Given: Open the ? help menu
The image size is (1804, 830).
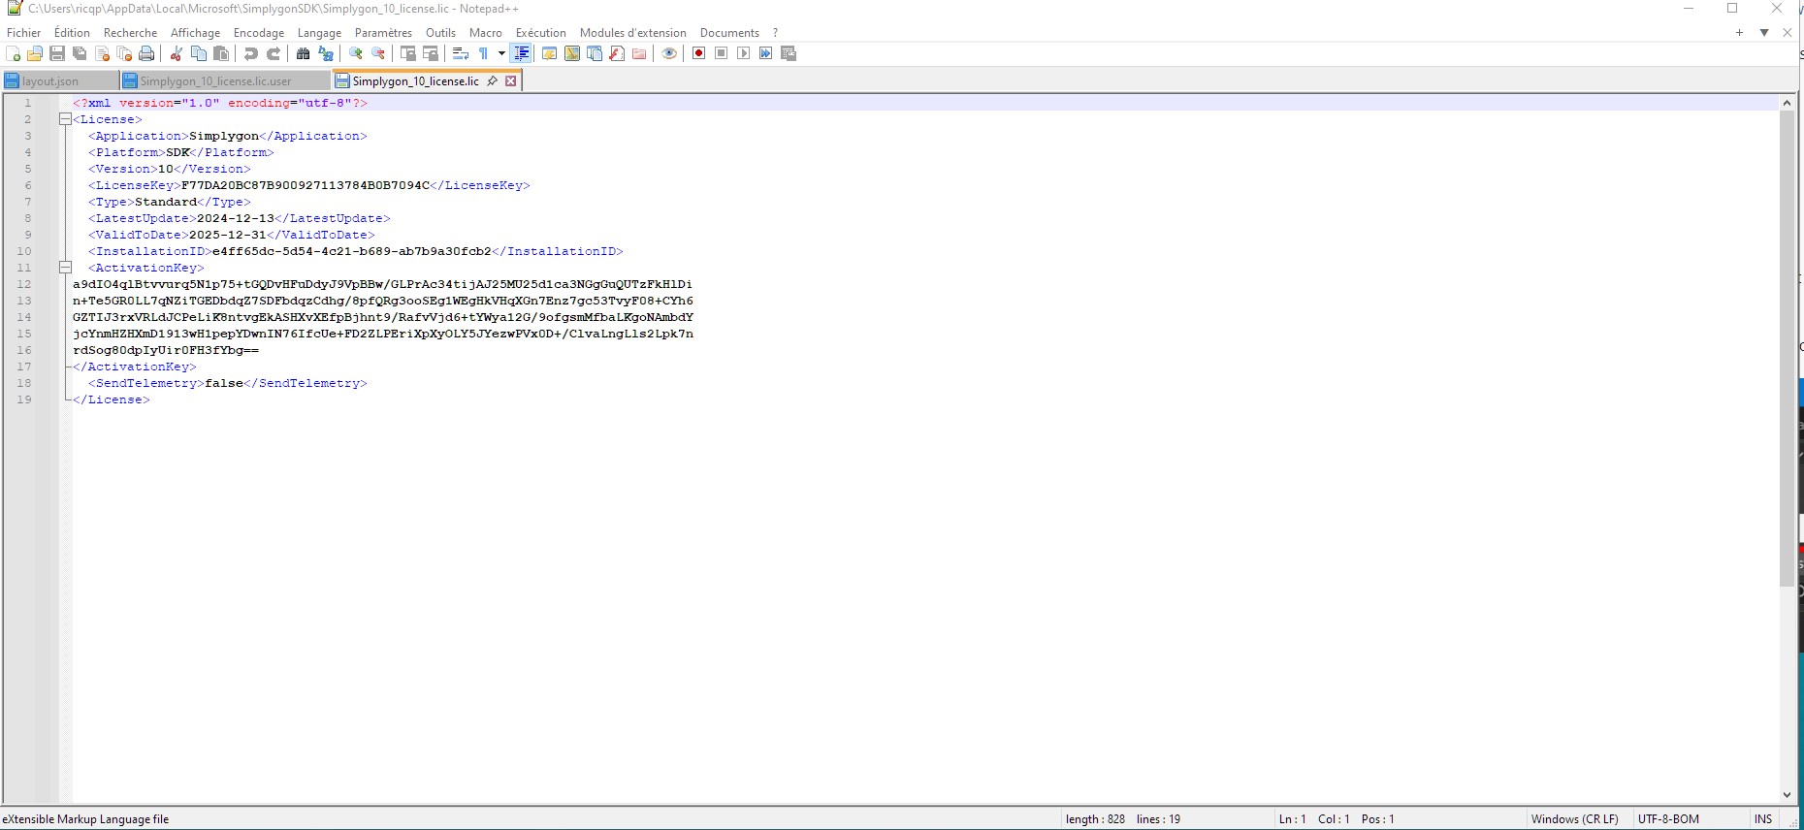Looking at the screenshot, I should pos(775,33).
